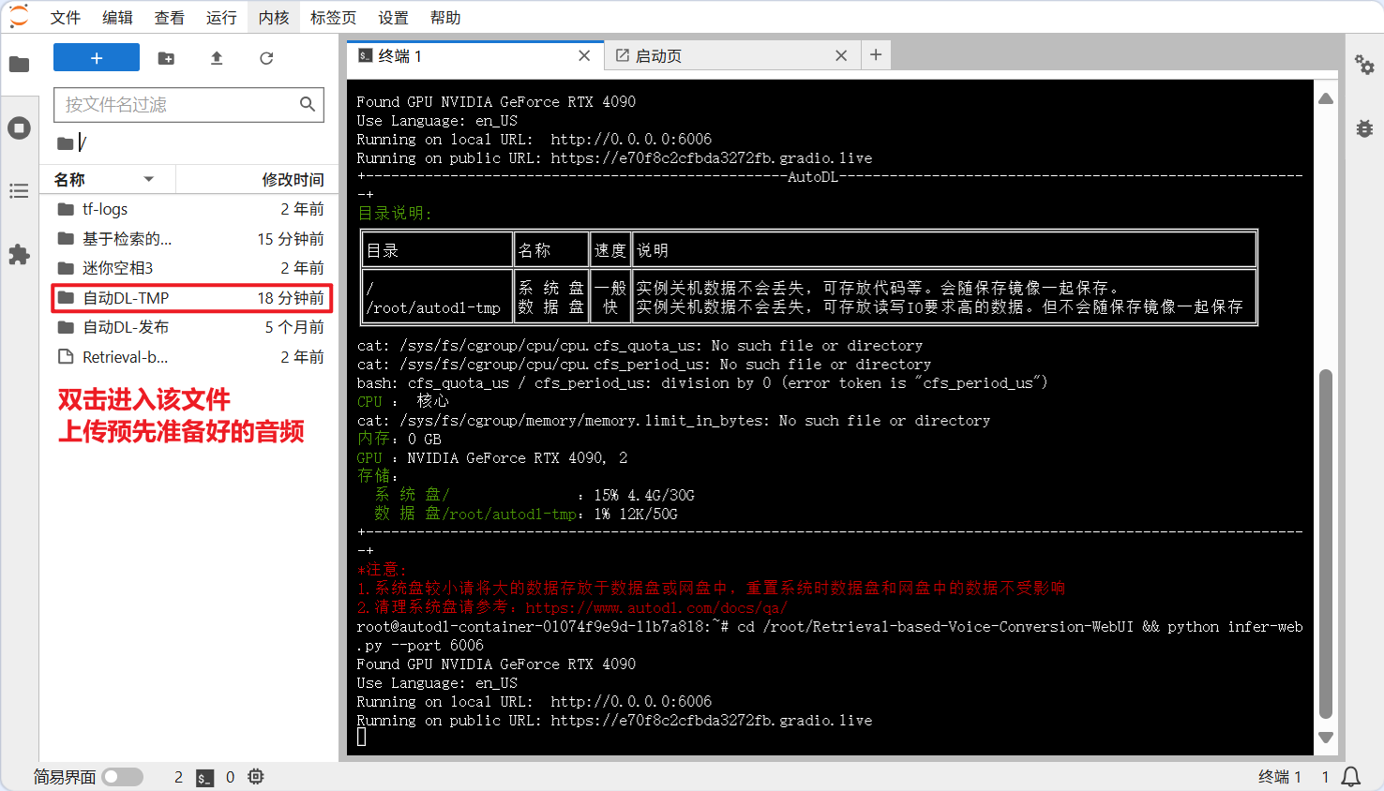Open the 运行 menu
Screen dimensions: 1384x791
click(221, 18)
